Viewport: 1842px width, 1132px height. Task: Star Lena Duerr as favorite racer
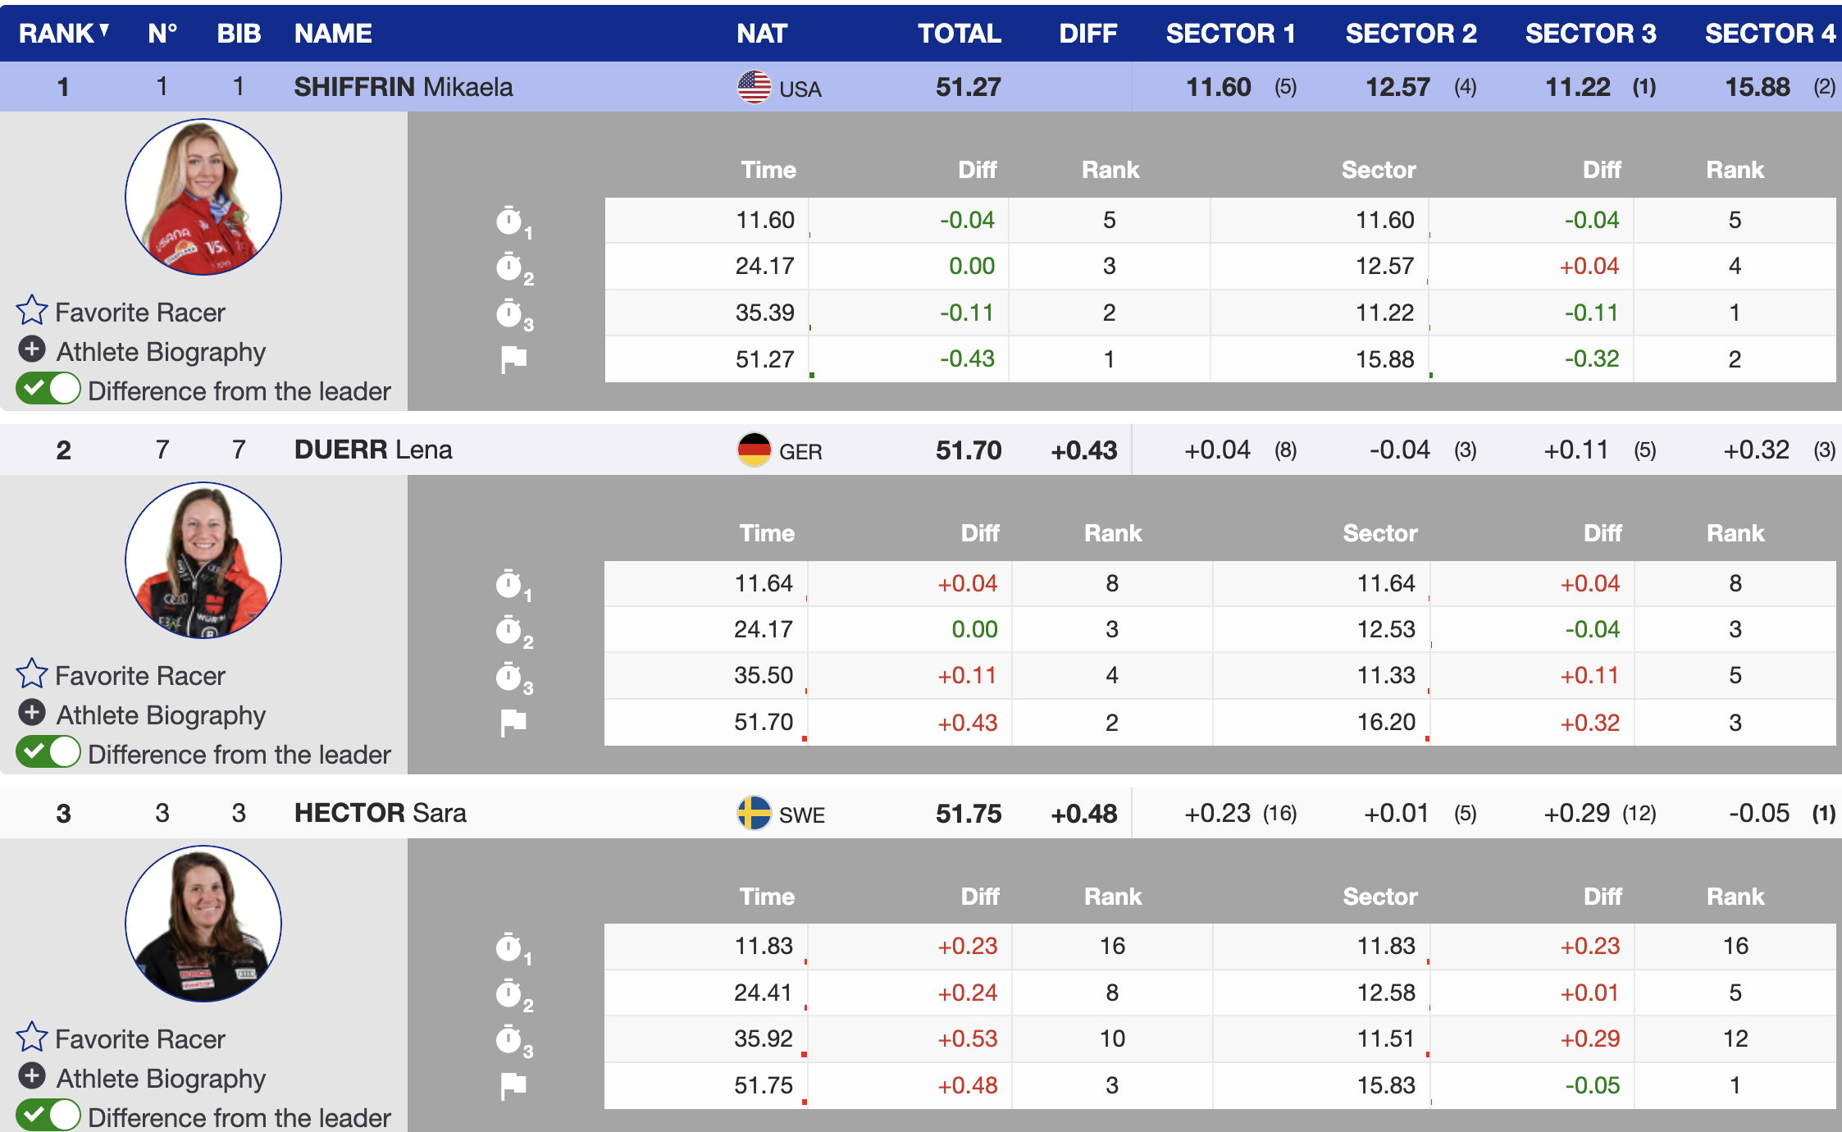pos(32,674)
